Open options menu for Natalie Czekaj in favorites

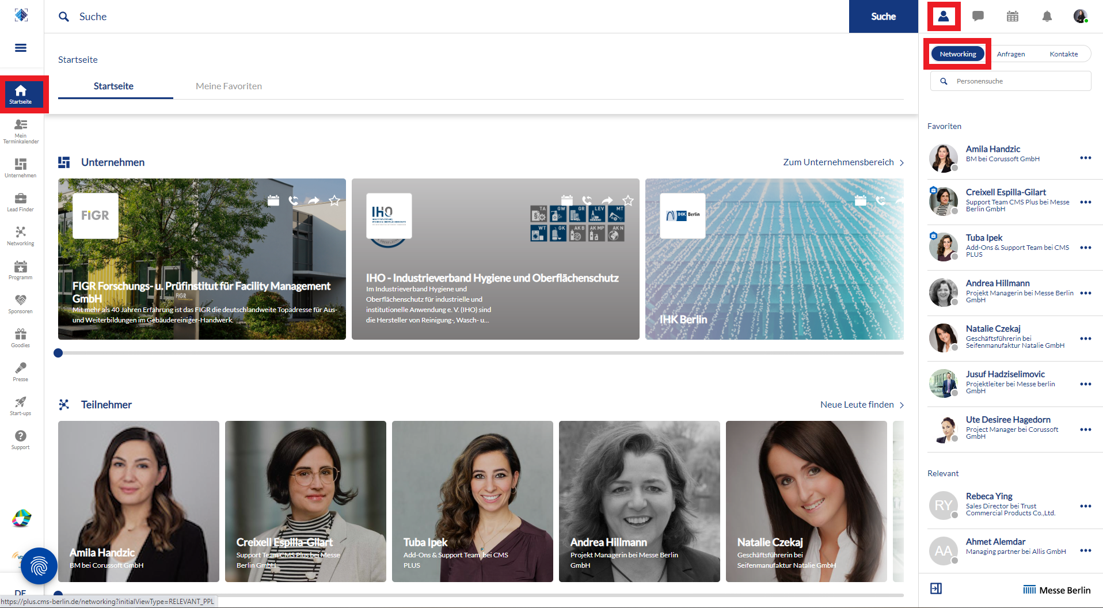1086,339
